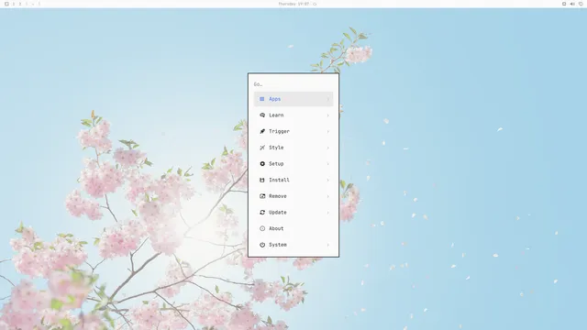This screenshot has height=330, width=587.
Task: Expand the Learn submenu chevron
Action: pos(328,115)
